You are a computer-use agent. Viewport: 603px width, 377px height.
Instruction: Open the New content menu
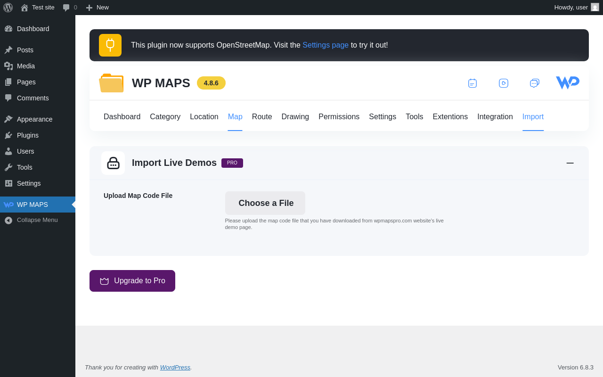pos(98,8)
